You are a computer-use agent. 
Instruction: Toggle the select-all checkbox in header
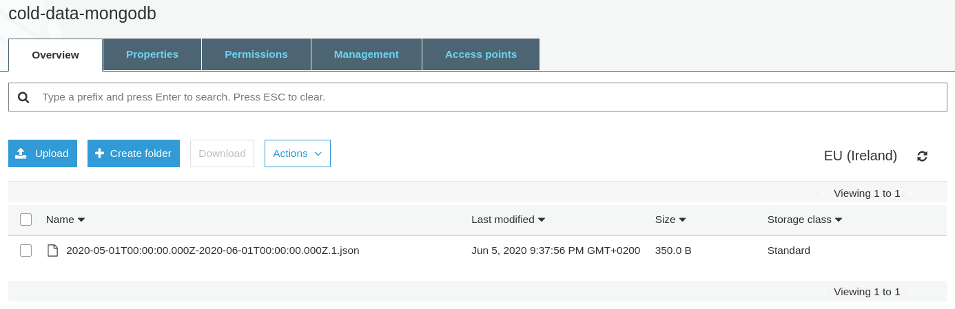26,220
